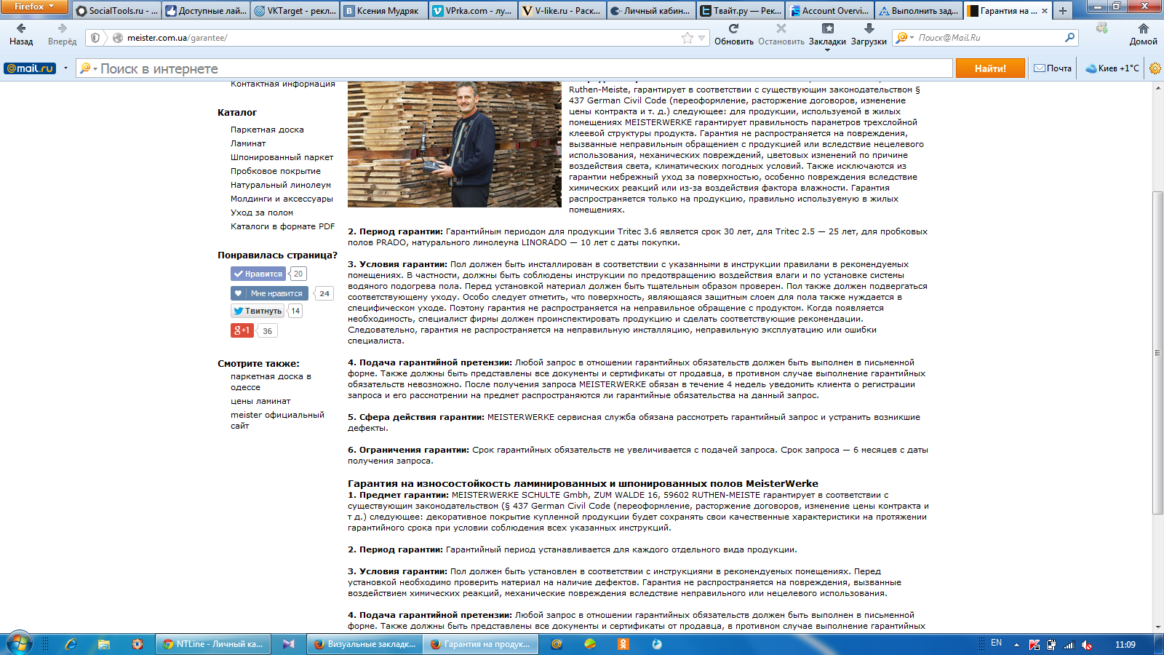Switch to the VPrka.com tab
This screenshot has width=1164, height=655.
[474, 11]
